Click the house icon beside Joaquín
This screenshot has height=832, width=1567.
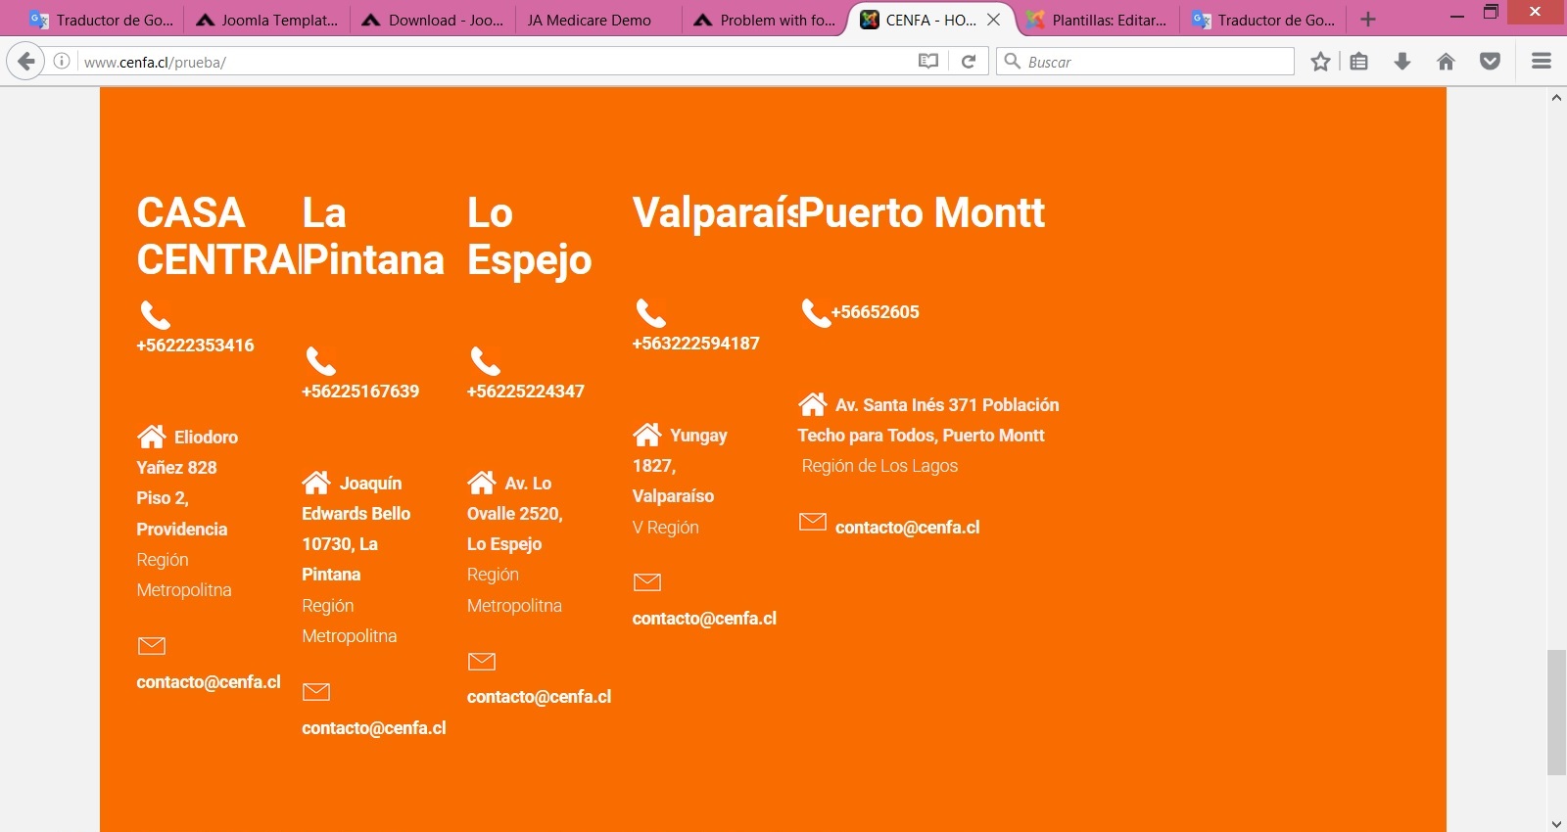pyautogui.click(x=316, y=482)
